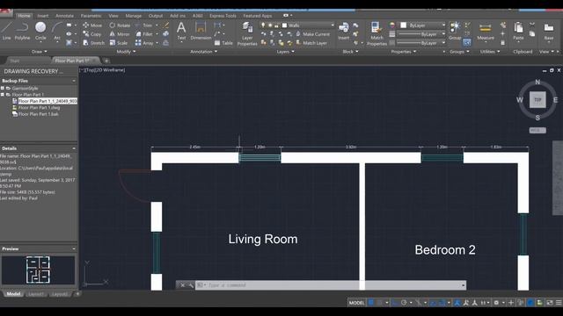Activate the Fillet command

144,34
